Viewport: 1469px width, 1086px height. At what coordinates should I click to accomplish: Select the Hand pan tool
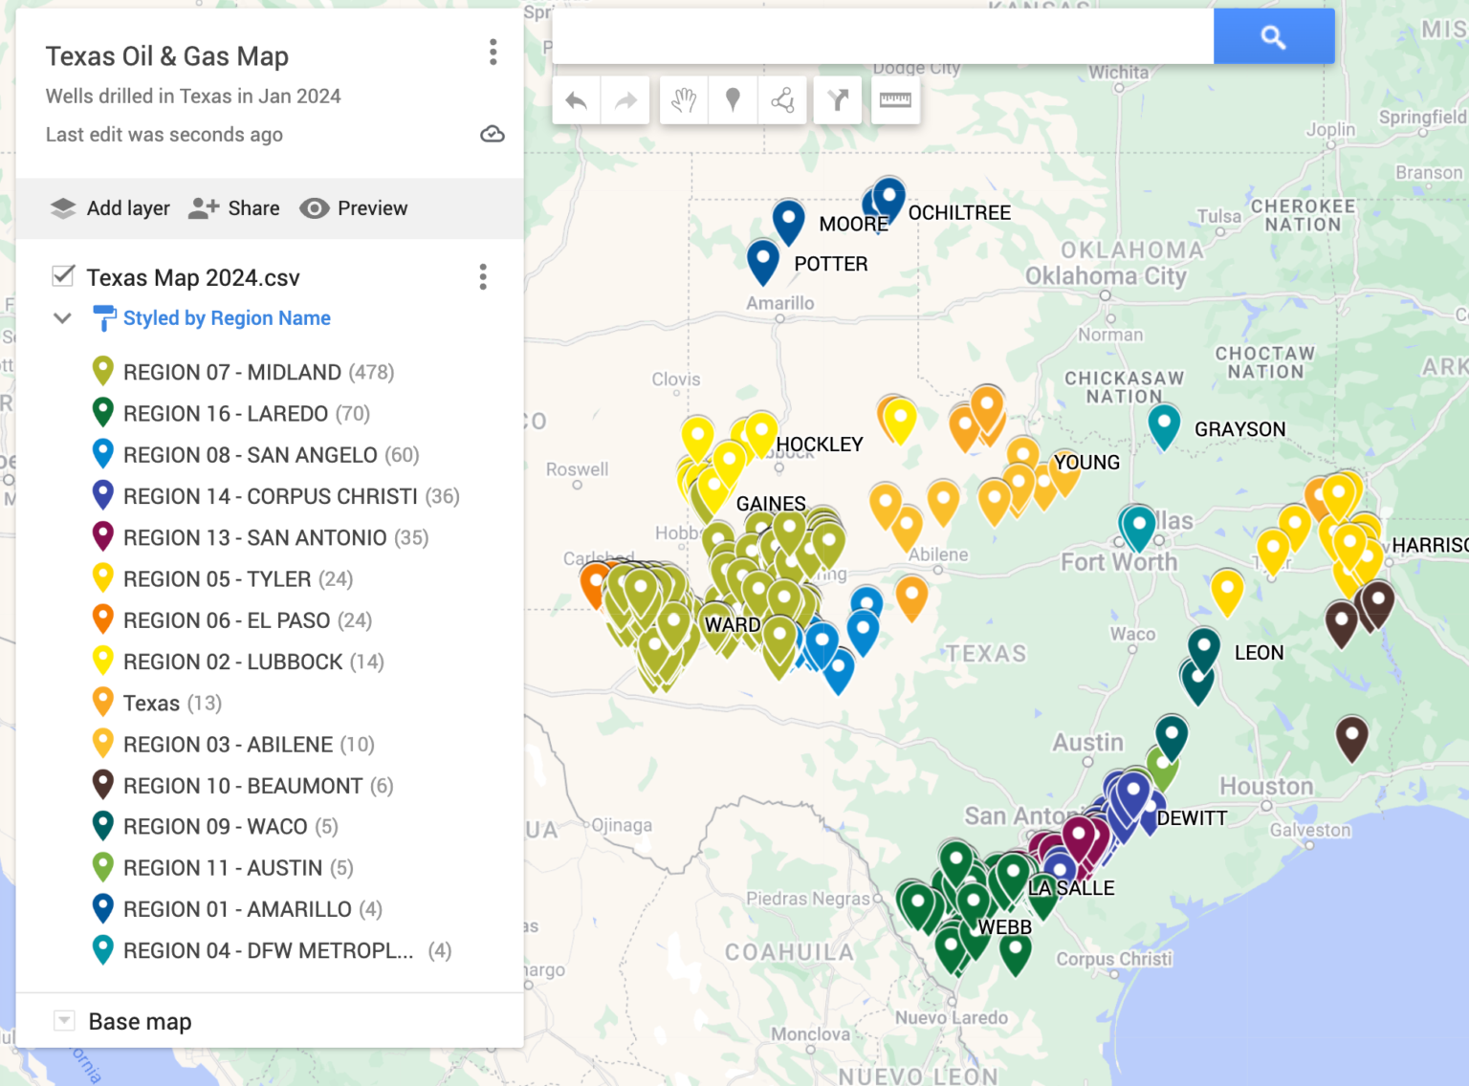683,99
